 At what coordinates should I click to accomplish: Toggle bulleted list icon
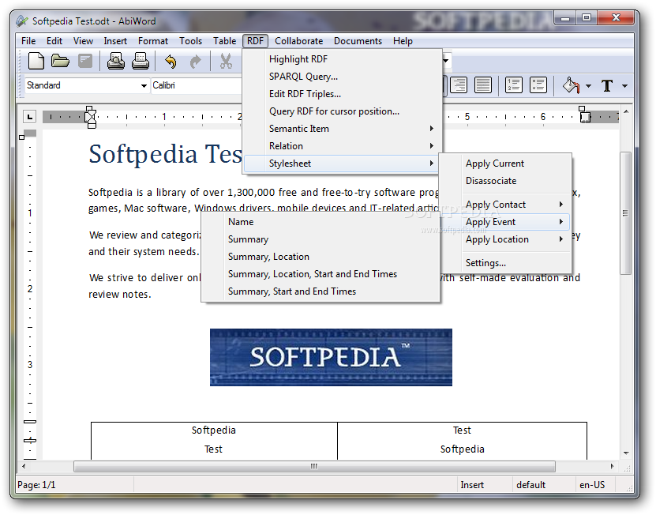(x=538, y=85)
